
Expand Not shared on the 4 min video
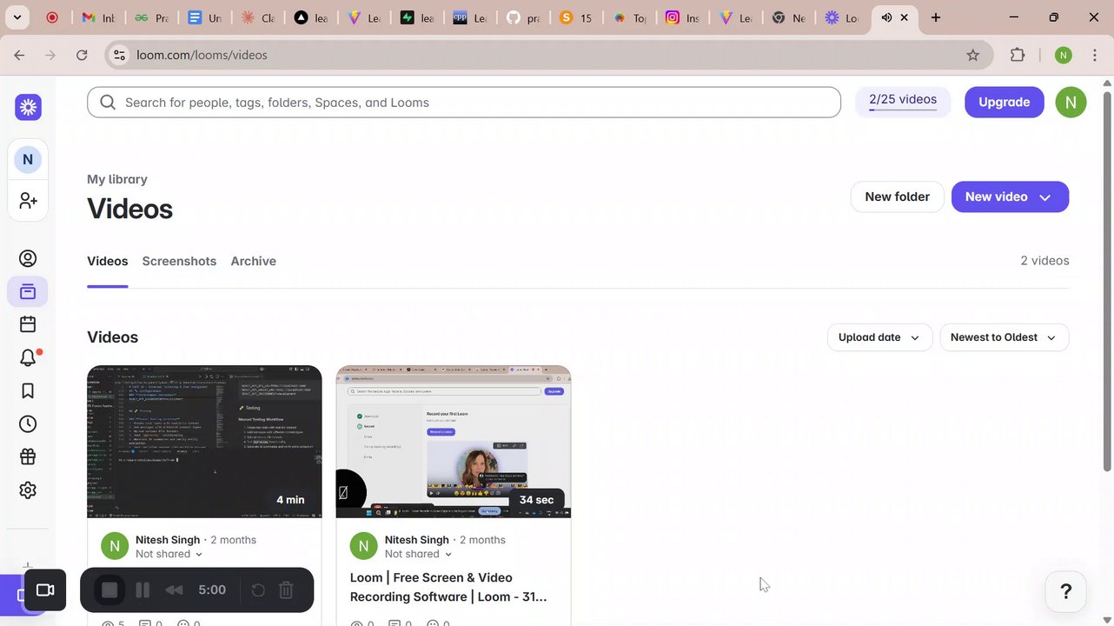169,554
